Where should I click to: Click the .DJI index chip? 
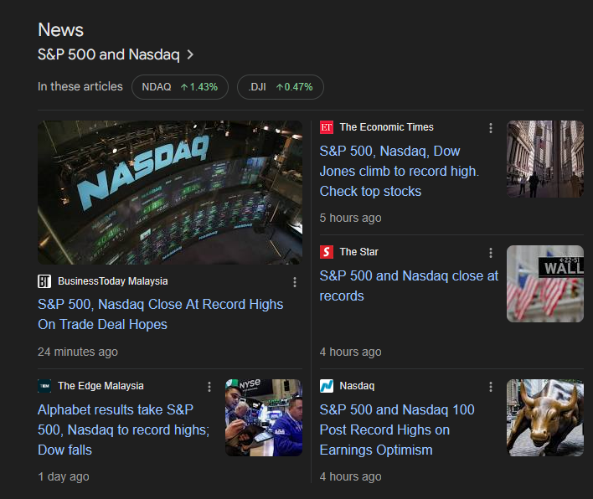(x=281, y=87)
